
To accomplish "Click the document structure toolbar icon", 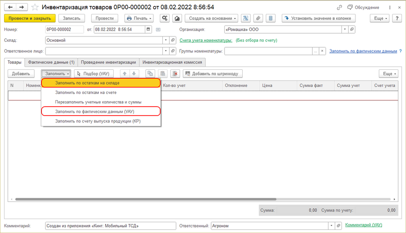I will coord(246,18).
